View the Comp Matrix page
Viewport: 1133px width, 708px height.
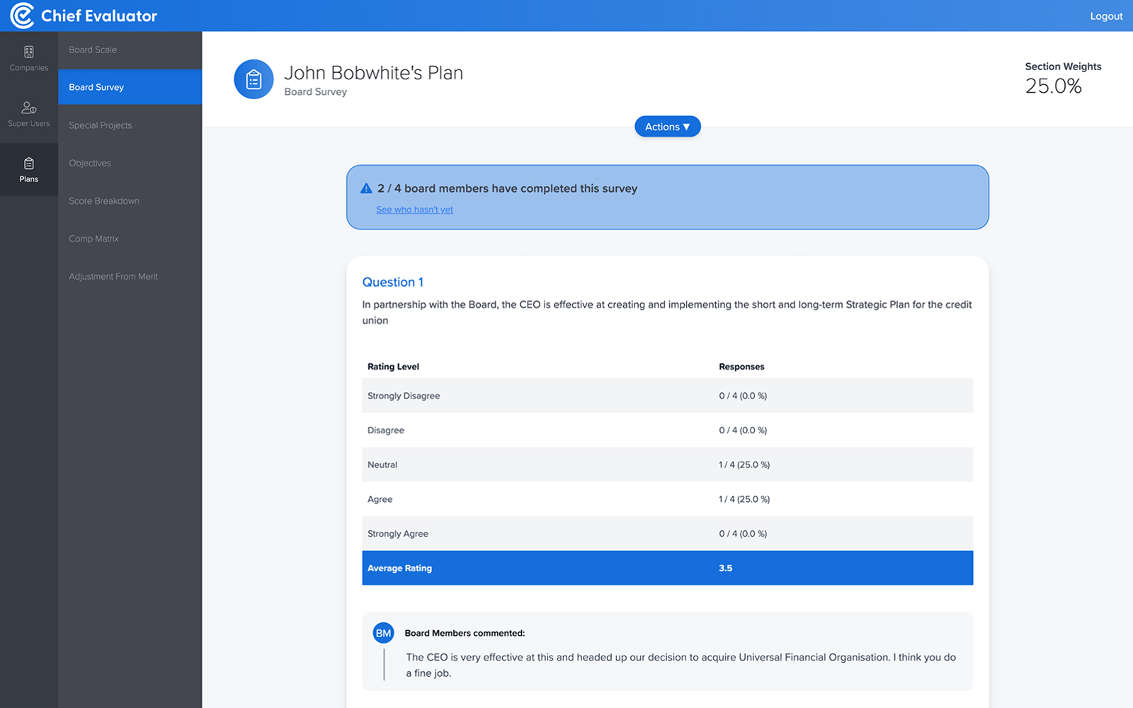(x=93, y=239)
